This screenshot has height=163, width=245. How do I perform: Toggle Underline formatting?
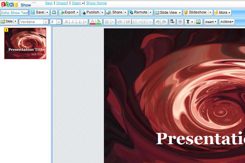coord(80,22)
